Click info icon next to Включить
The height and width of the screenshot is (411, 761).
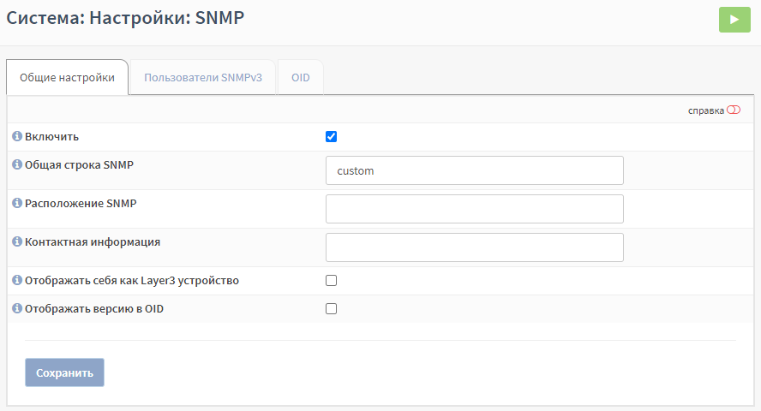point(17,136)
